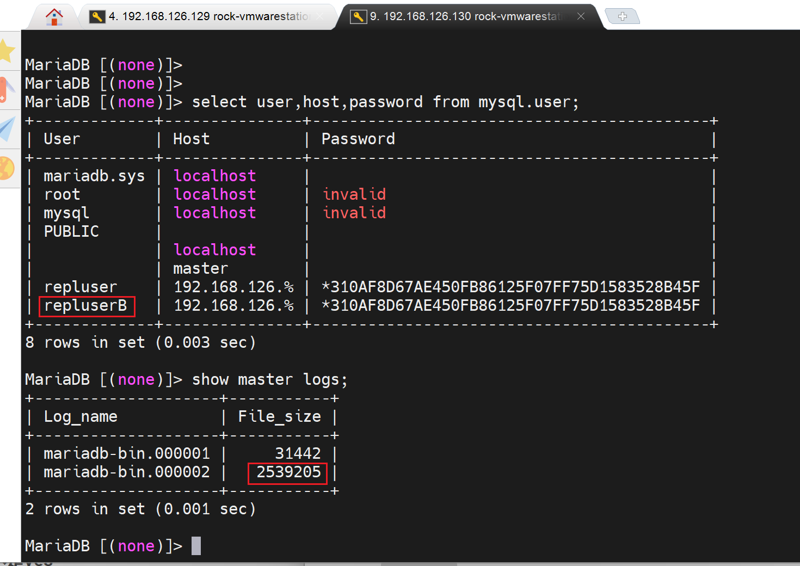Open the Sftp globe icon in sidebar
The height and width of the screenshot is (566, 800).
pos(7,168)
